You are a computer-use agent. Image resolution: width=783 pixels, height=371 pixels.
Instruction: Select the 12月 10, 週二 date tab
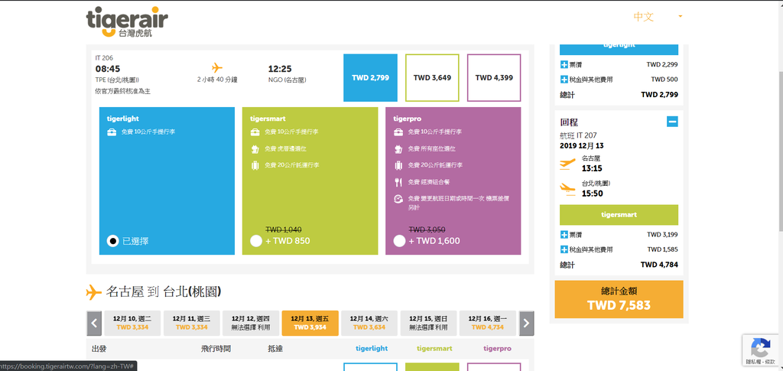132,323
